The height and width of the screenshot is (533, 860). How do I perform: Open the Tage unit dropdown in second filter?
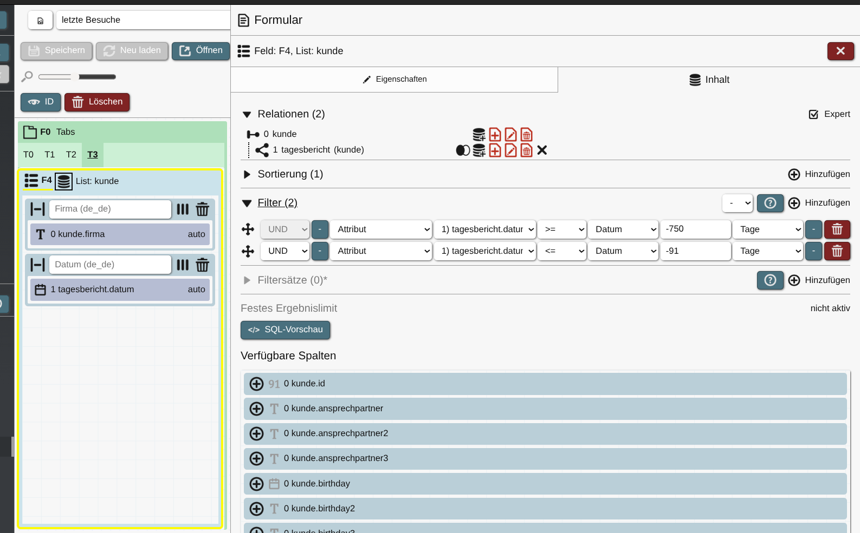768,251
